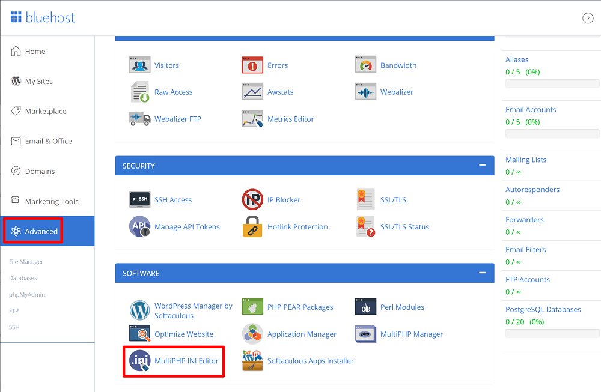Click the Softaculous Apps Installer link

point(311,361)
